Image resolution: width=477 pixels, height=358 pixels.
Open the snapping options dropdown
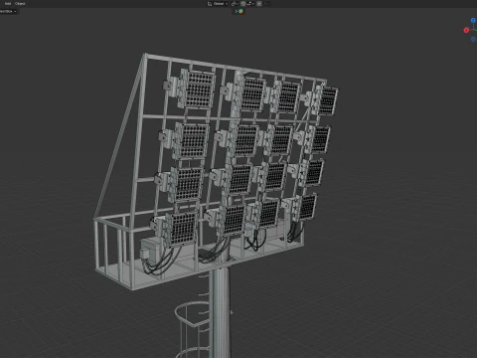250,4
